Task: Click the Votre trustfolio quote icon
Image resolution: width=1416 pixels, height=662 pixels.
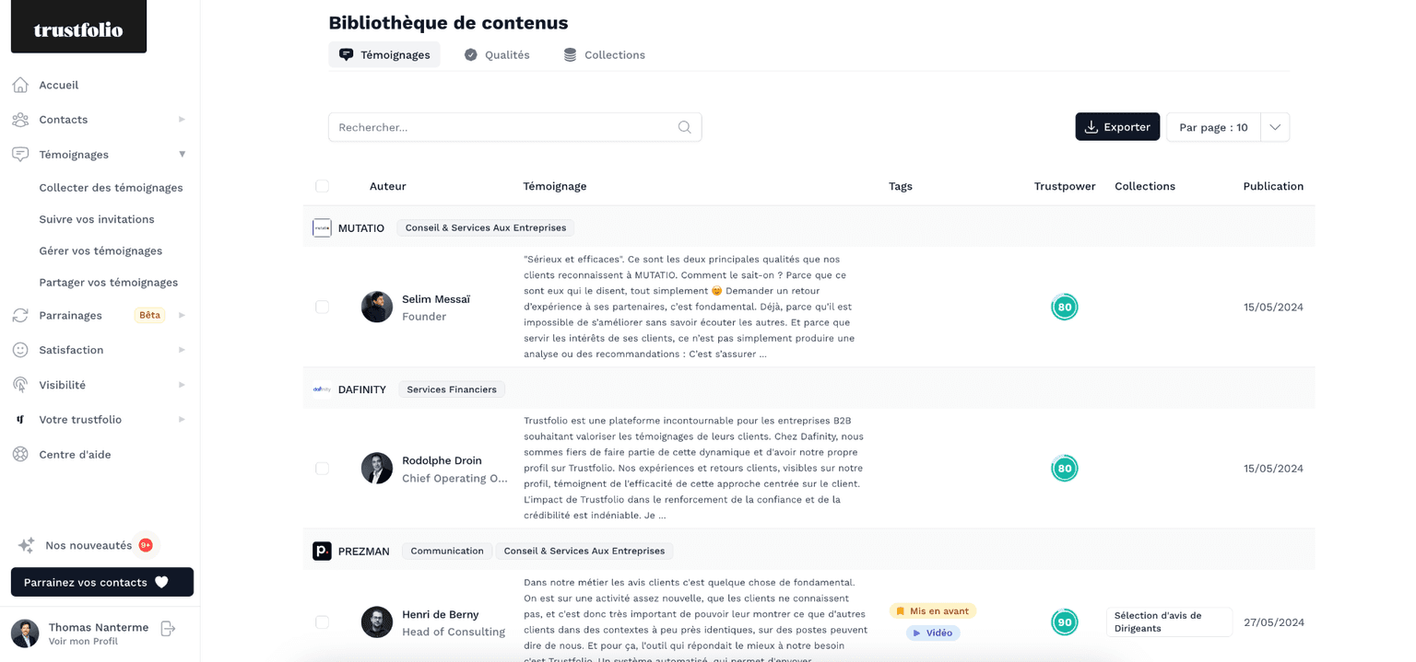Action: coord(20,420)
